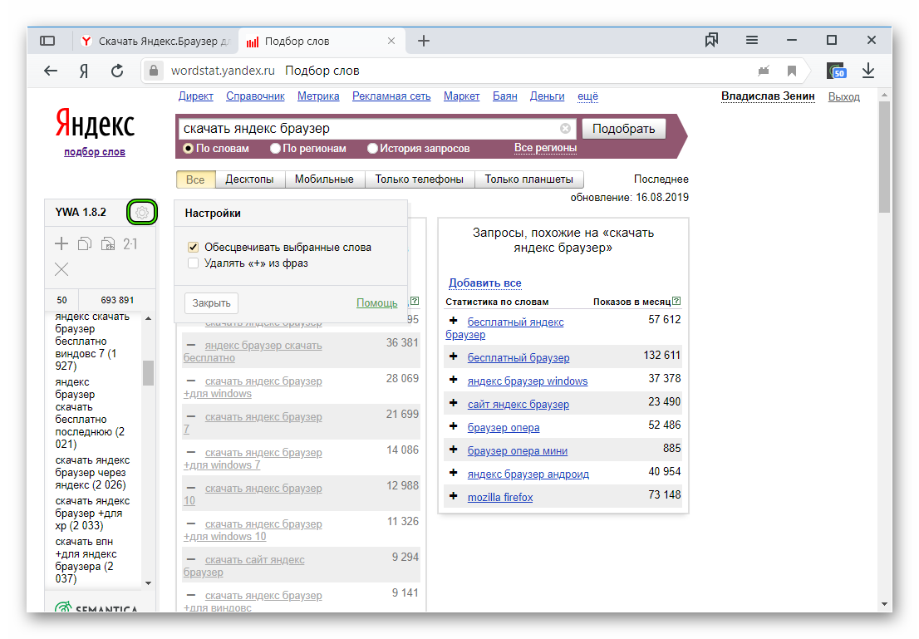Expand the 'ещё' services menu
919x639 pixels.
tap(587, 96)
